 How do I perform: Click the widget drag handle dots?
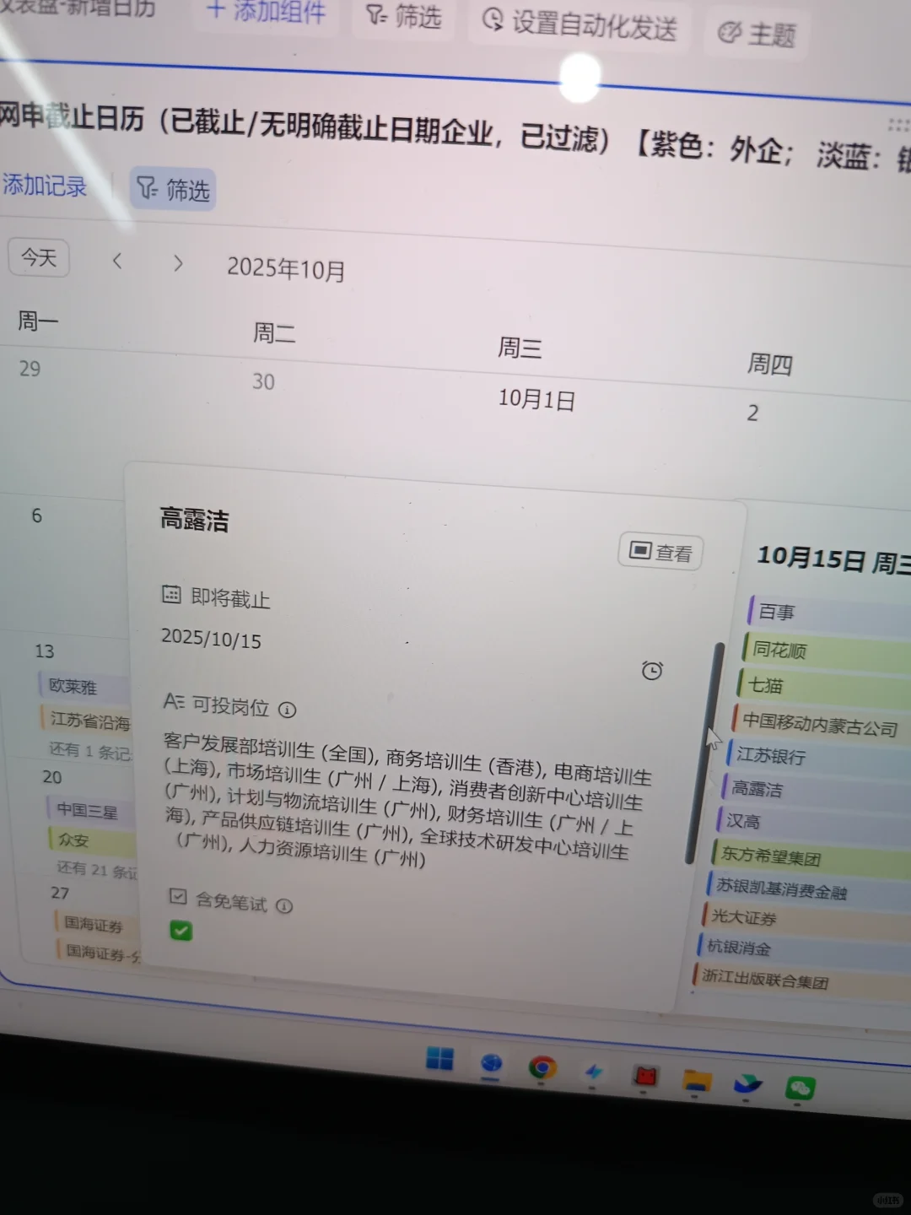pos(898,125)
